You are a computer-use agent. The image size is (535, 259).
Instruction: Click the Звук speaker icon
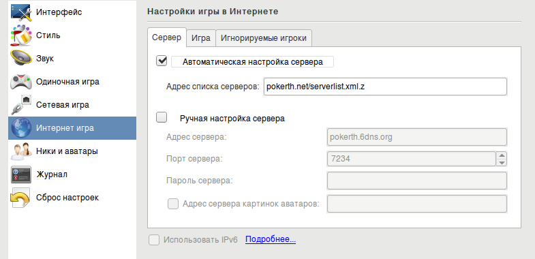point(21,59)
